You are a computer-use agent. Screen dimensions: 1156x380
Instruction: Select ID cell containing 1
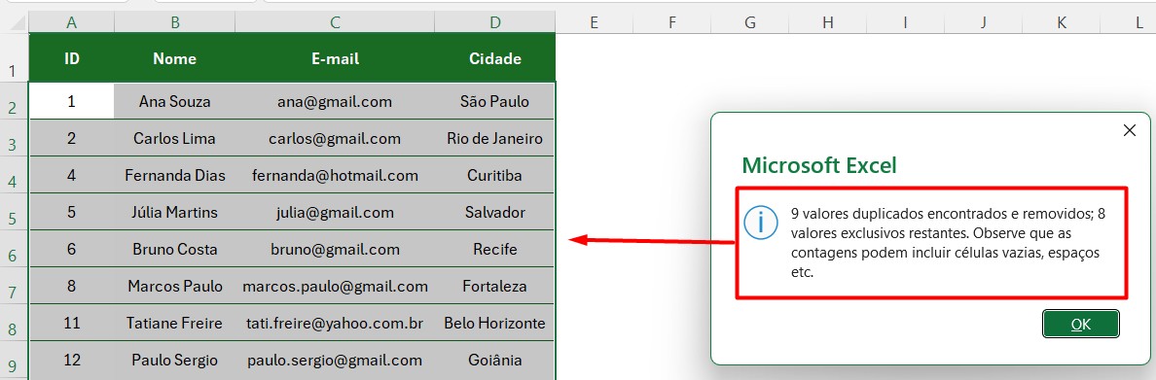click(x=71, y=102)
